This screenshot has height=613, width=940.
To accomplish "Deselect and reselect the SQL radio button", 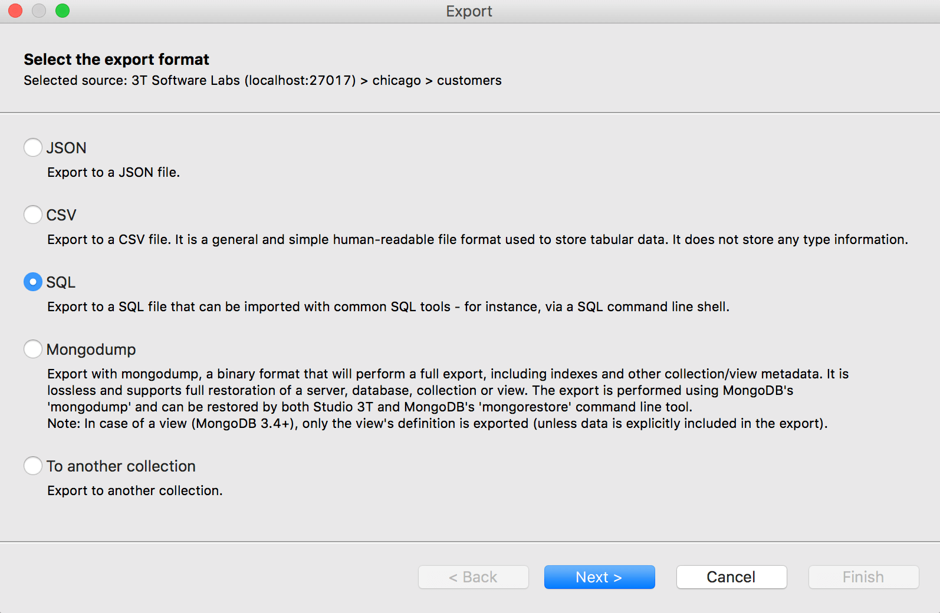I will tap(33, 282).
